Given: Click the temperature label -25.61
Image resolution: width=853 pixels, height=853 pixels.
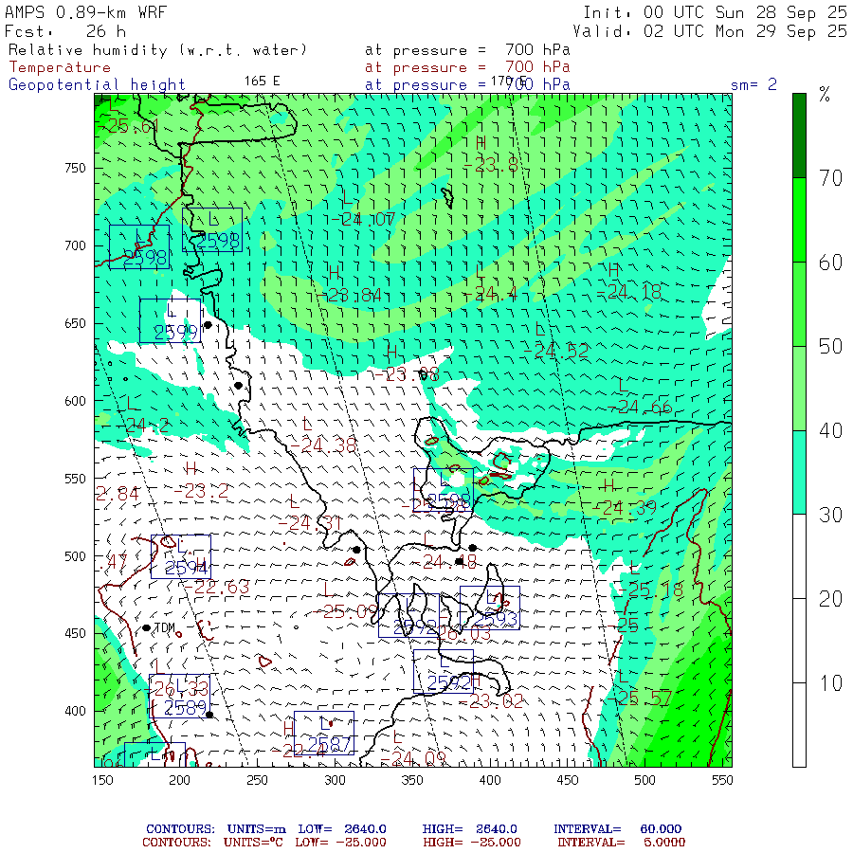Looking at the screenshot, I should click(127, 126).
